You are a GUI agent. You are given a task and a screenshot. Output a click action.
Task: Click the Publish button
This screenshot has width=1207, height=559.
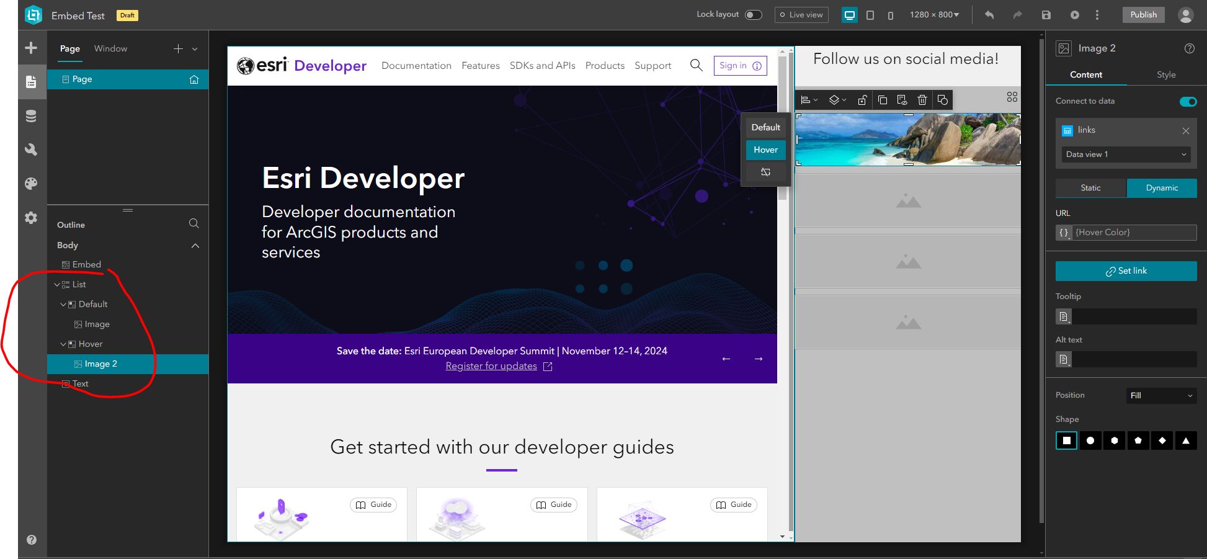click(1143, 14)
